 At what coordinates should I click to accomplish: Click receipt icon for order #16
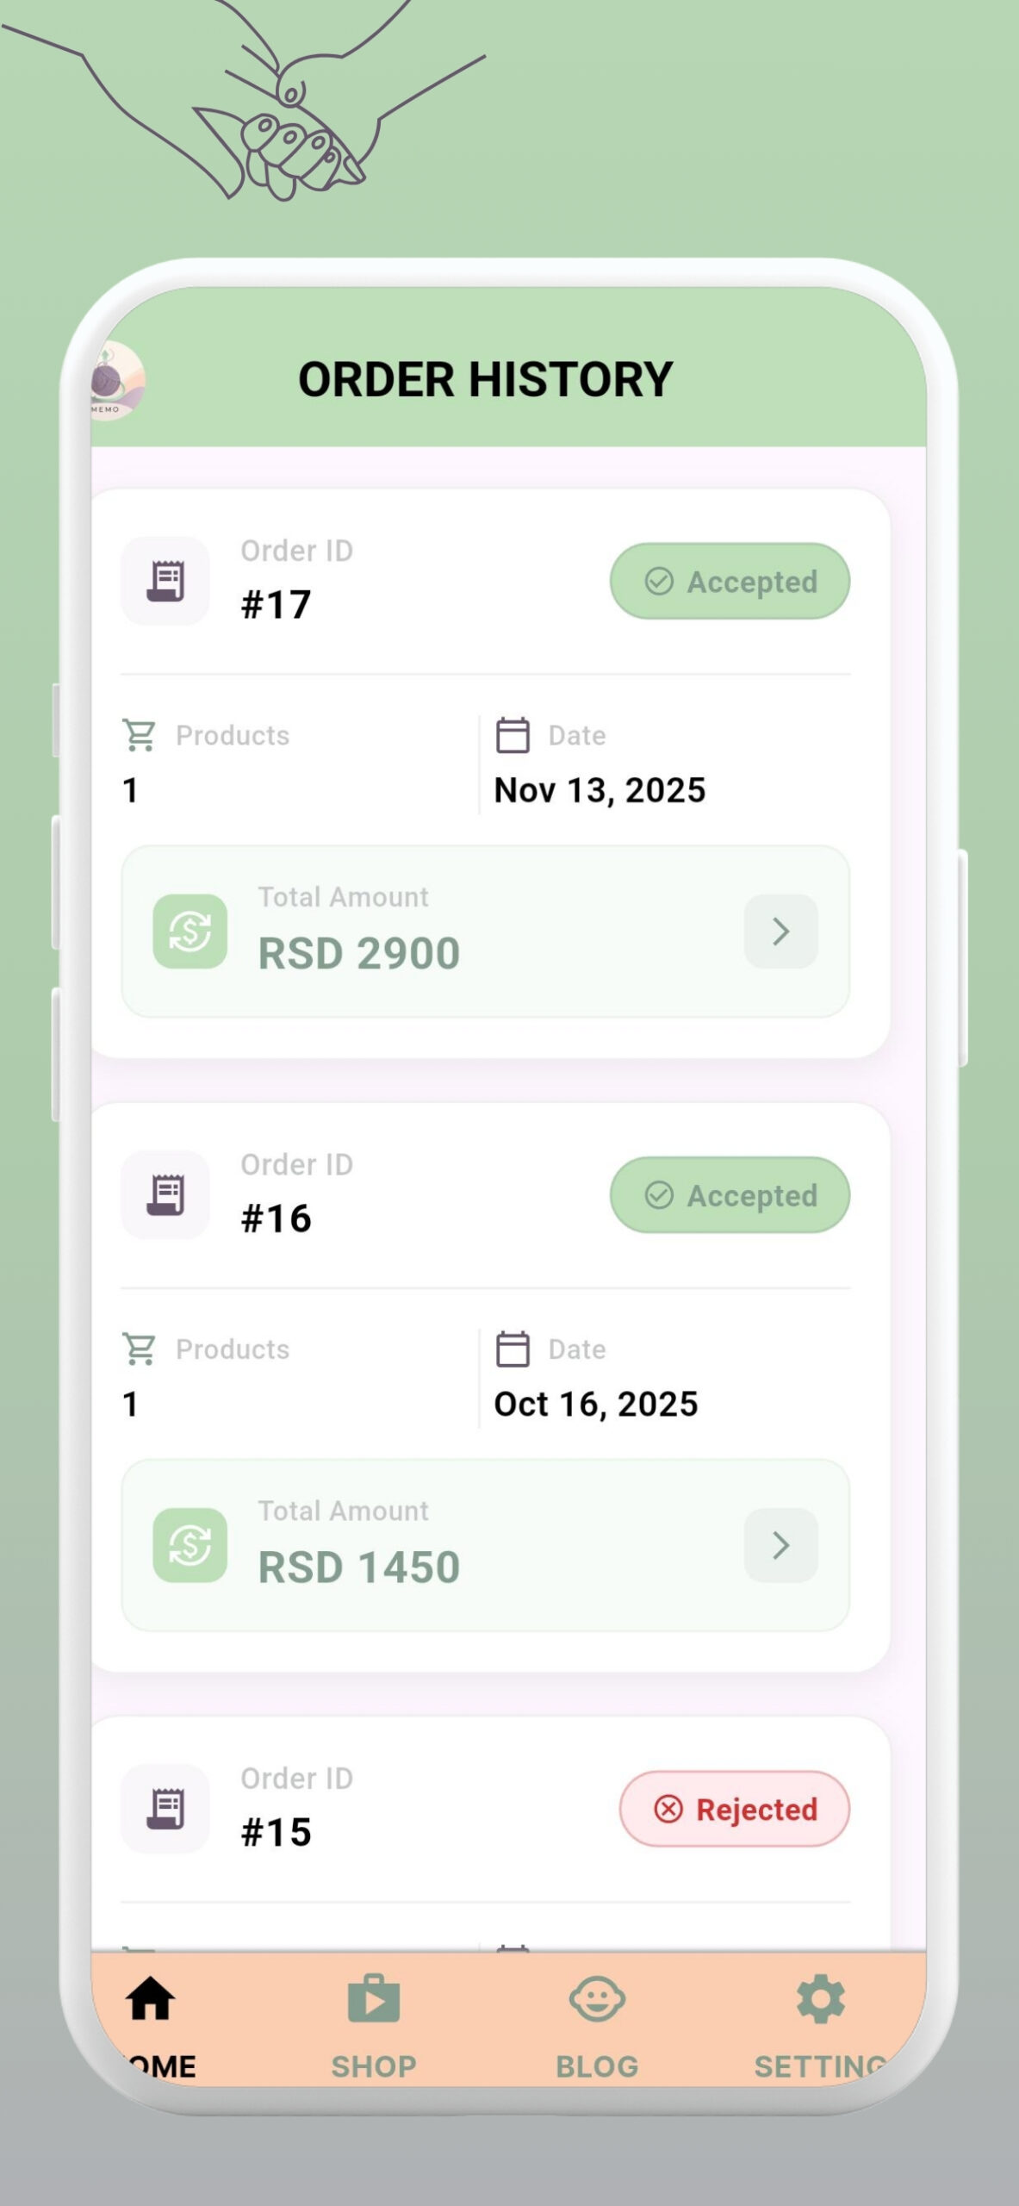(165, 1194)
